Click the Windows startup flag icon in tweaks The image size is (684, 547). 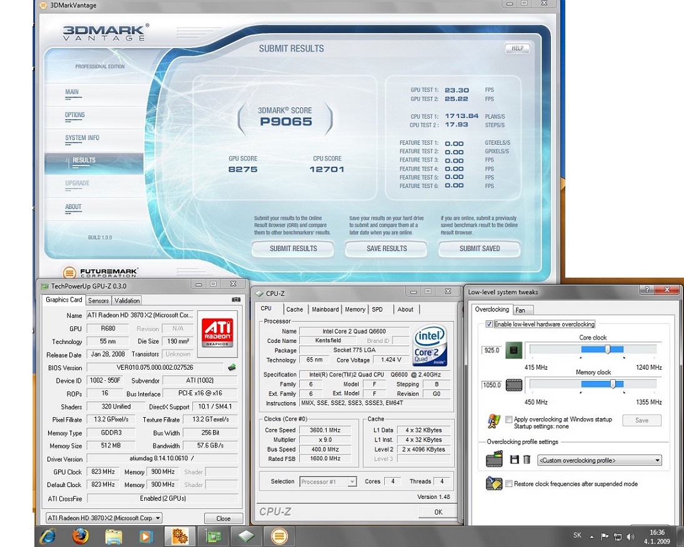coord(493,421)
